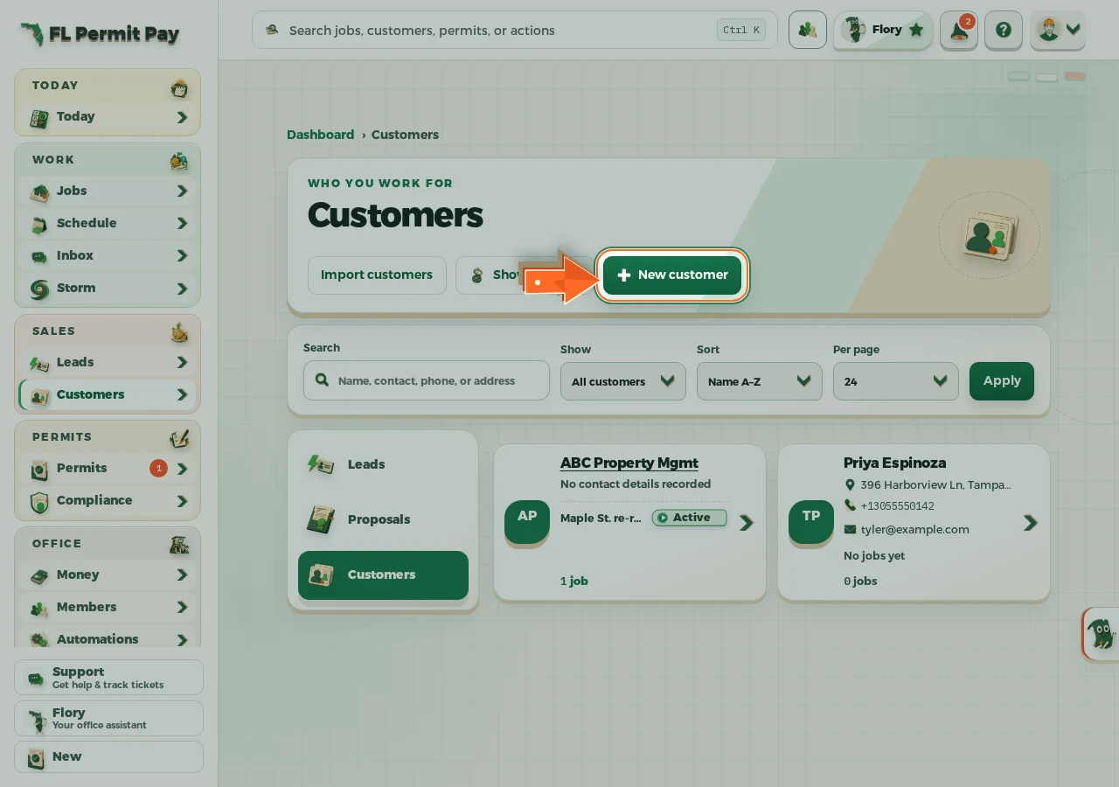Click the Money icon in the sidebar
The width and height of the screenshot is (1119, 787).
[38, 575]
